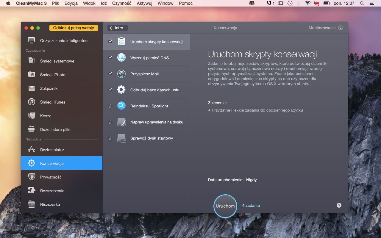
Task: Open Załączniki envelope icon
Action: [32, 88]
